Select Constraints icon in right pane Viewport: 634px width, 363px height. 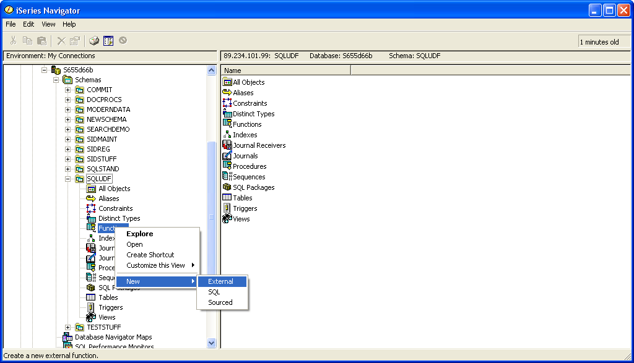pyautogui.click(x=227, y=103)
